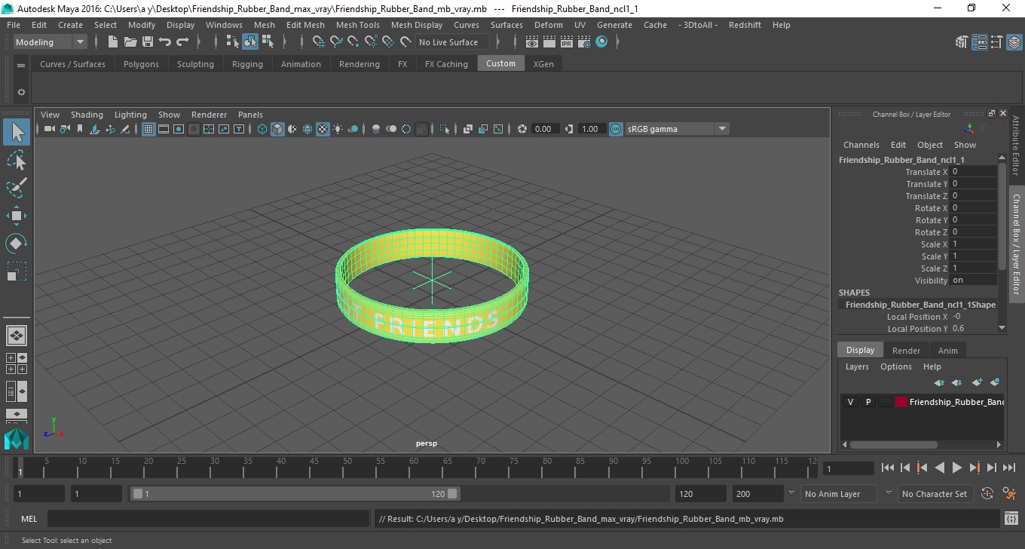Switch to the Rigging shelf tab
Screen dimensions: 1025x549
(x=247, y=64)
